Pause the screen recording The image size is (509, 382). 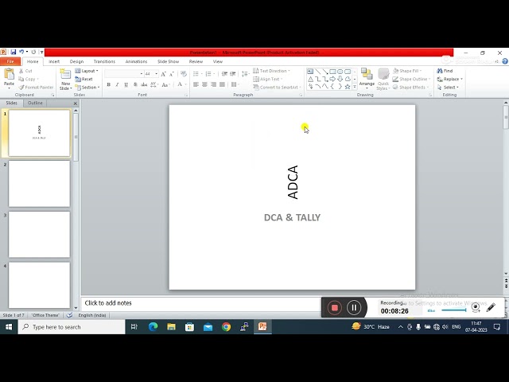354,307
